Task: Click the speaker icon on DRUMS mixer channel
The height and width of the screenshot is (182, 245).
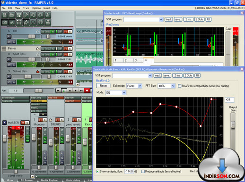Action: (x=62, y=157)
